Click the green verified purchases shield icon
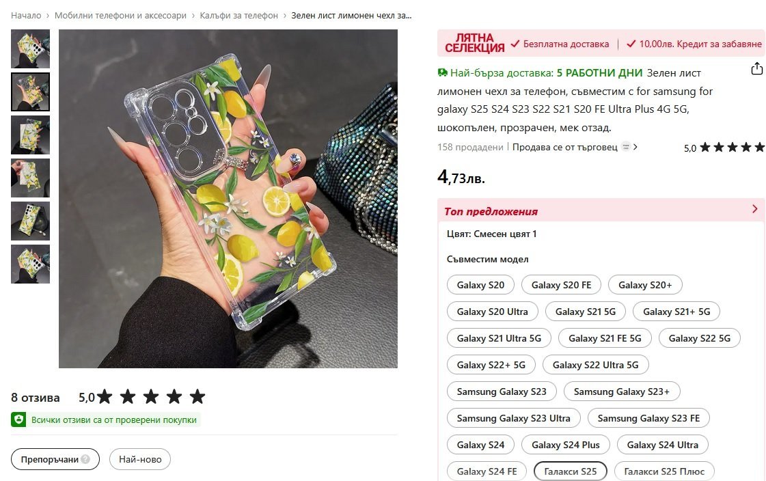The width and height of the screenshot is (766, 481). 18,420
